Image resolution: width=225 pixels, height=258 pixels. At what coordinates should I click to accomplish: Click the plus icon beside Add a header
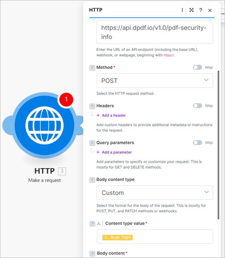pyautogui.click(x=98, y=115)
